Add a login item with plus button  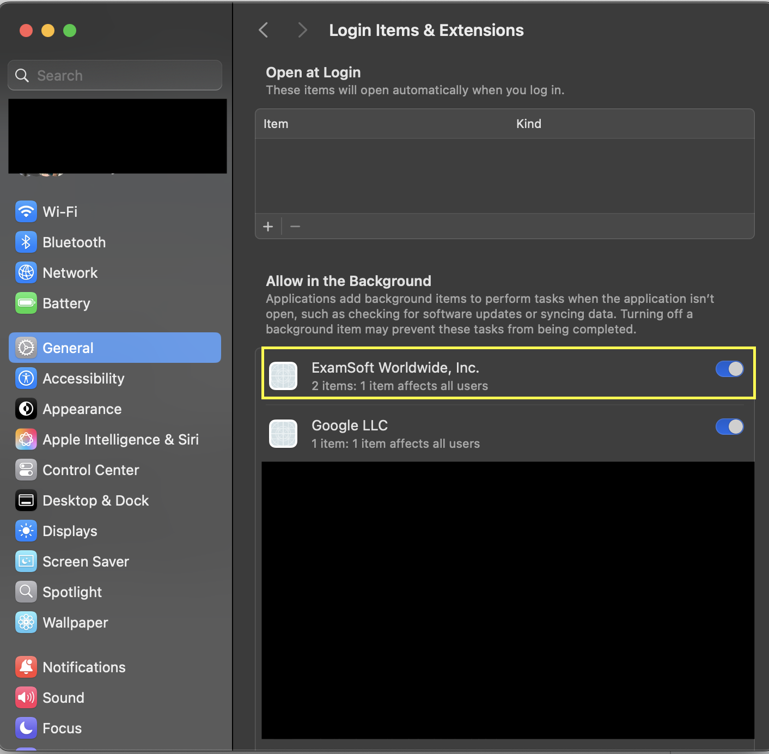click(268, 226)
